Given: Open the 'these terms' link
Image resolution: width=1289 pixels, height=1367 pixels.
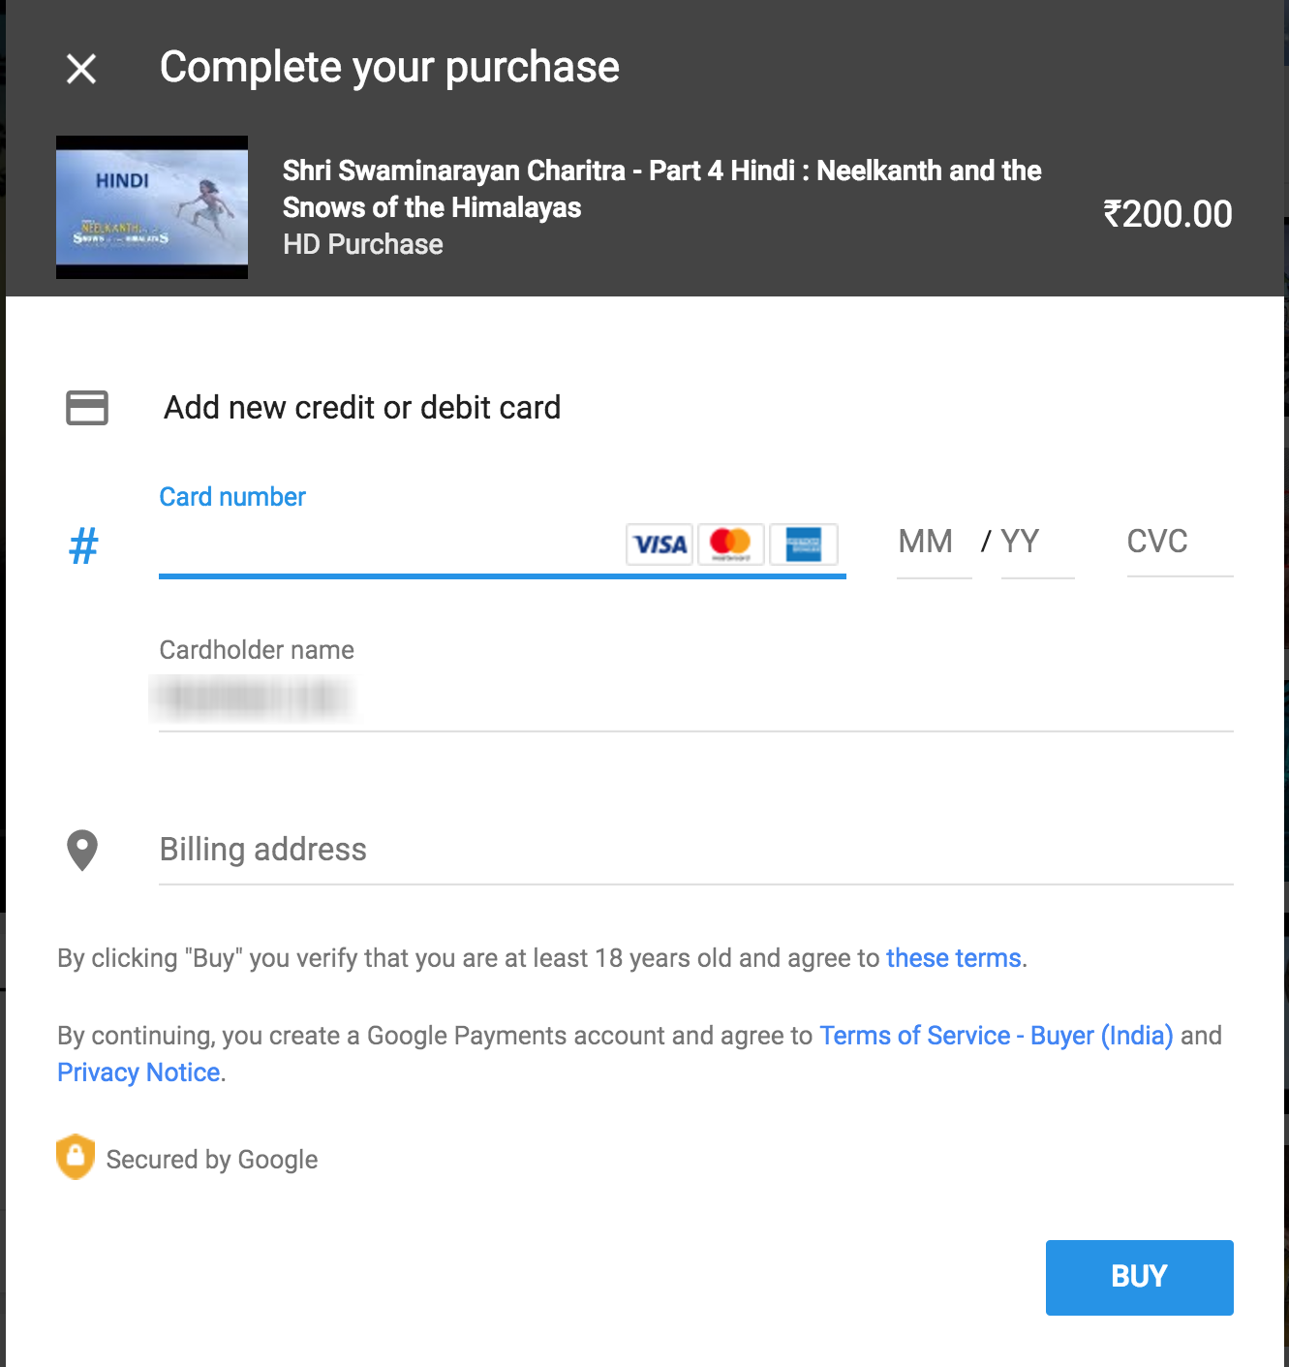Looking at the screenshot, I should 953,958.
